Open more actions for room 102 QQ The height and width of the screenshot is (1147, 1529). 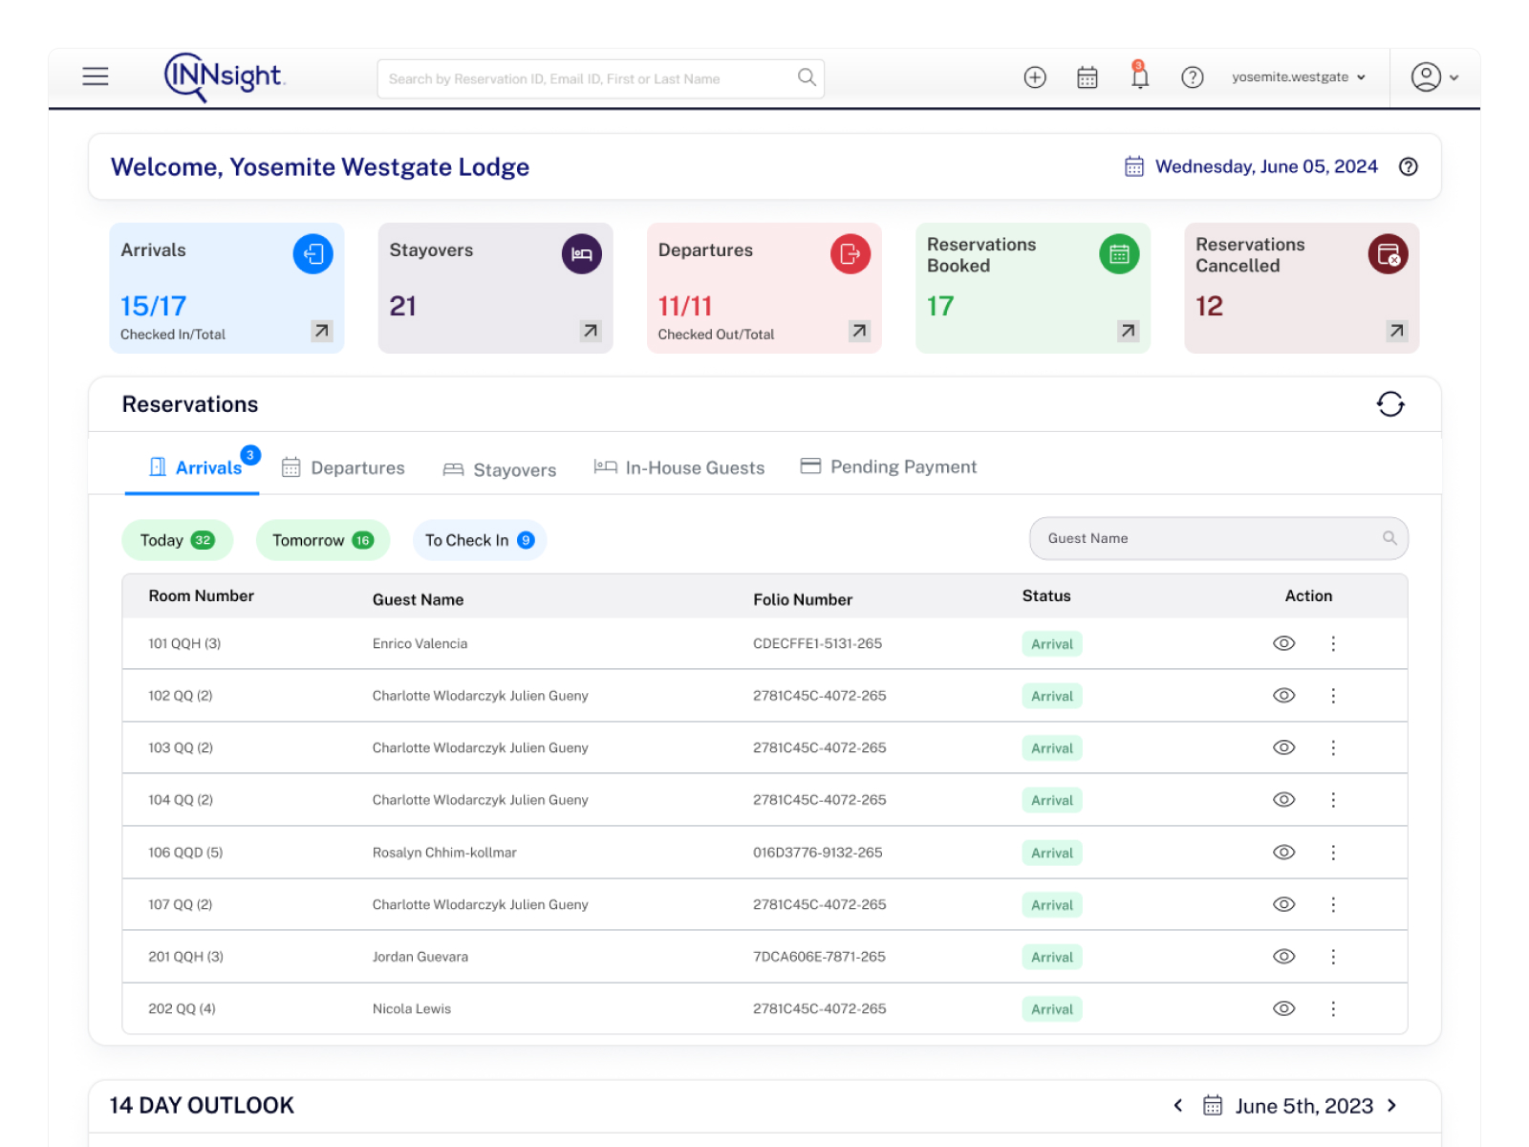tap(1333, 696)
